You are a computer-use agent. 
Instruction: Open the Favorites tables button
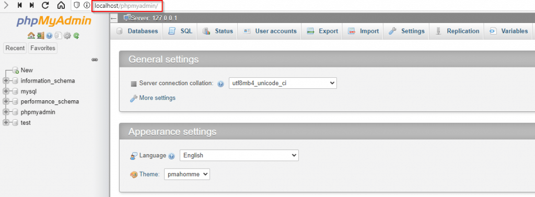click(x=43, y=48)
